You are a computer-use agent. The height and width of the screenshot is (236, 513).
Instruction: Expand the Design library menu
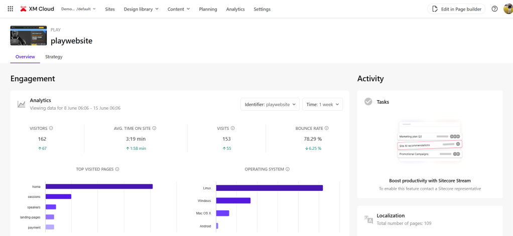point(141,9)
